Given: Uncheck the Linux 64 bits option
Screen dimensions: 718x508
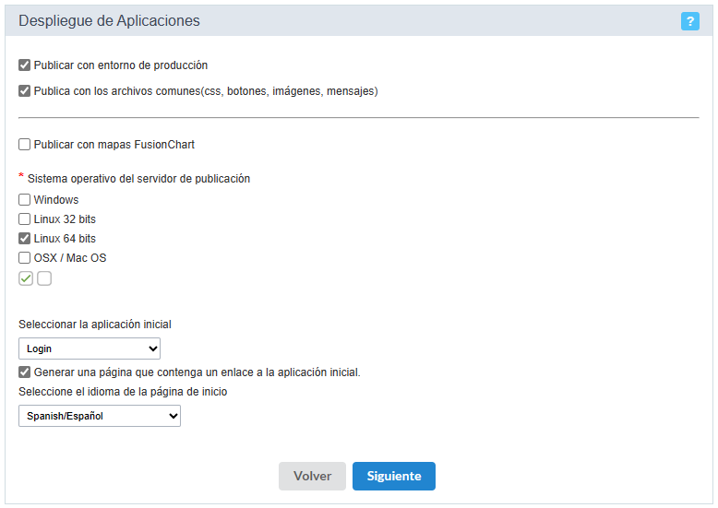Looking at the screenshot, I should coord(25,239).
